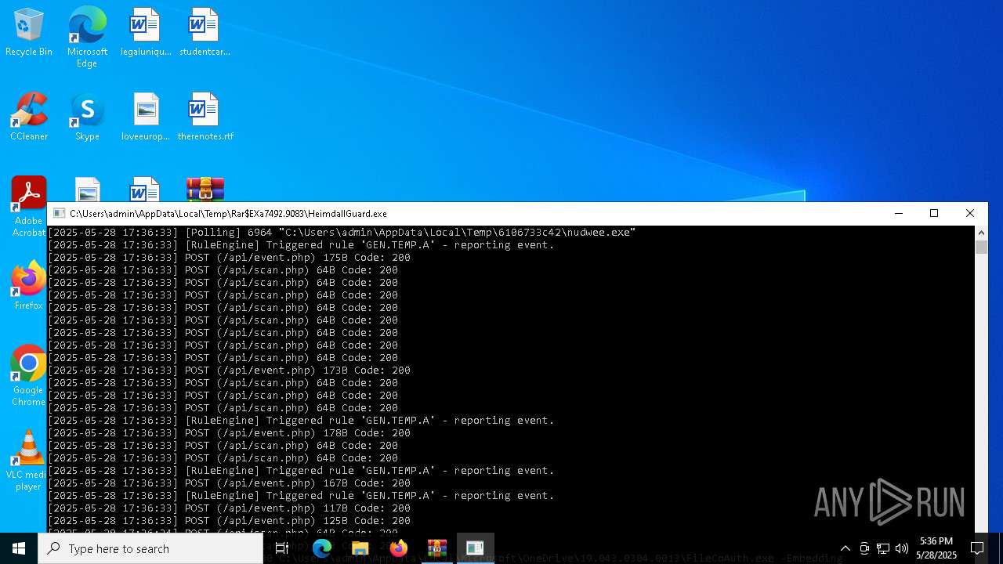This screenshot has width=1003, height=564.
Task: Select the partly hidden Word document icon left of the WinRAR archive
Action: pyautogui.click(x=146, y=189)
